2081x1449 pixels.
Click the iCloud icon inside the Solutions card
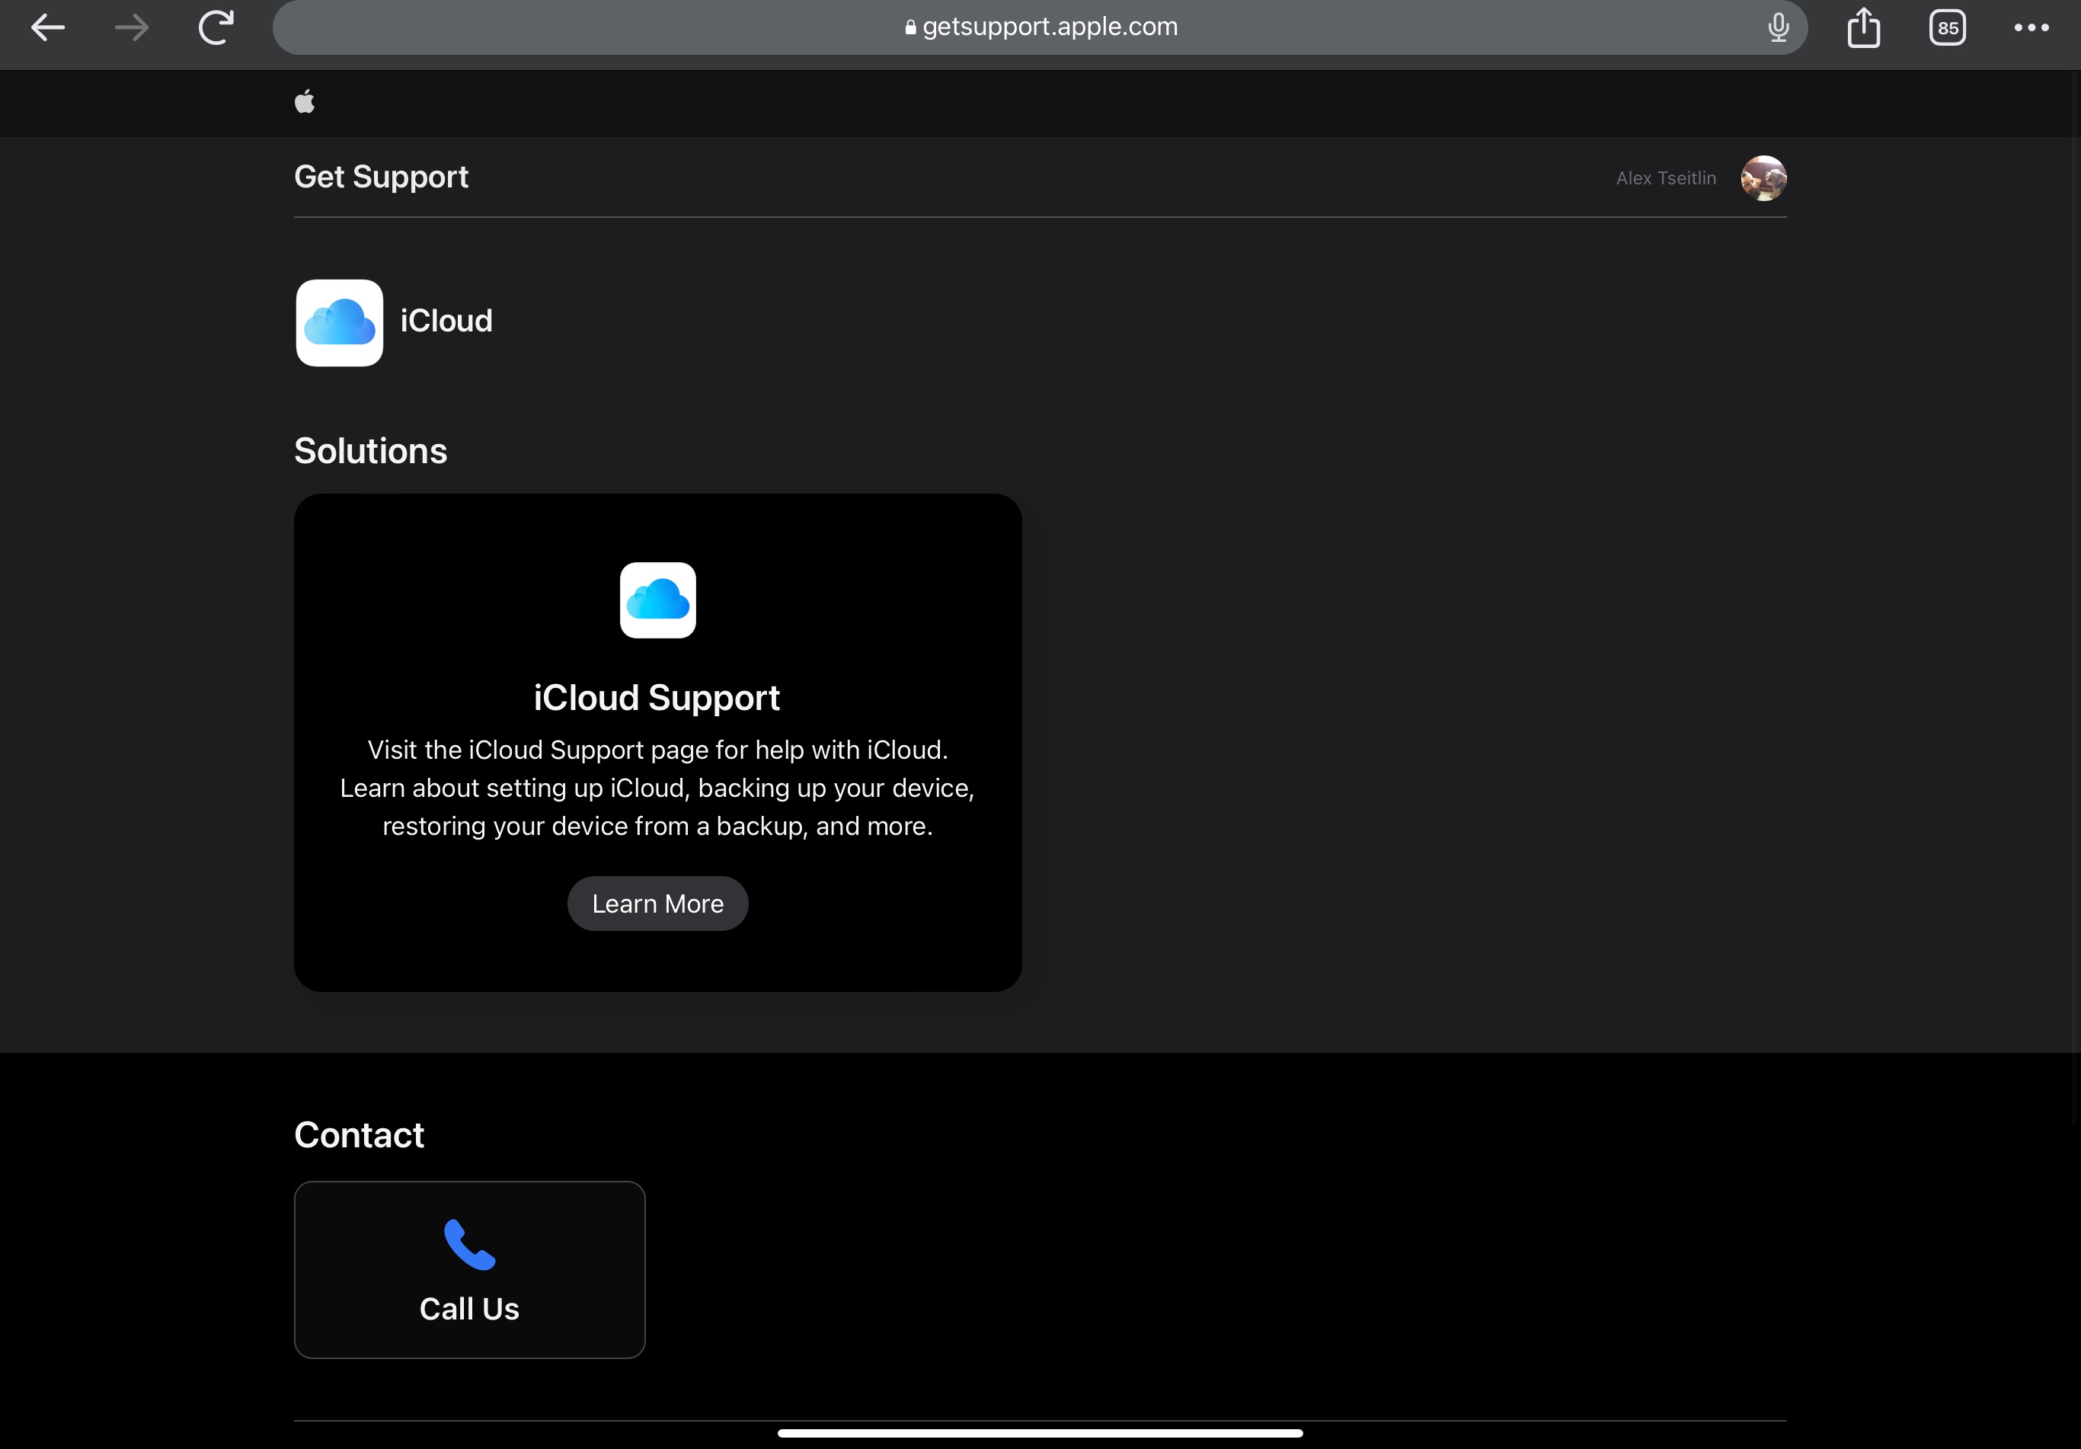point(658,600)
